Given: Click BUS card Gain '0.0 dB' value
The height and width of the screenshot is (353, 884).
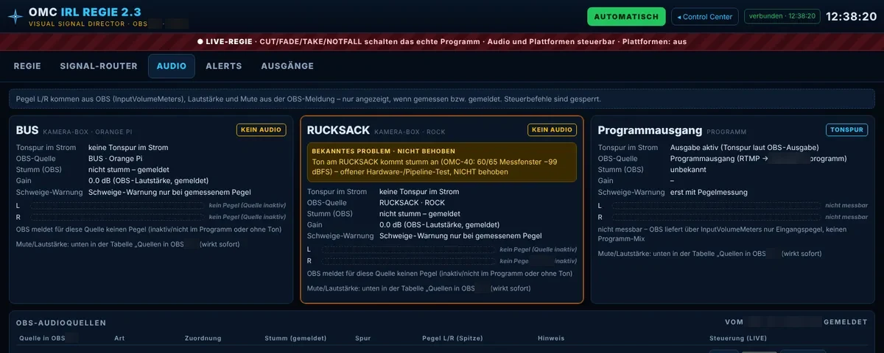Looking at the screenshot, I should click(148, 181).
